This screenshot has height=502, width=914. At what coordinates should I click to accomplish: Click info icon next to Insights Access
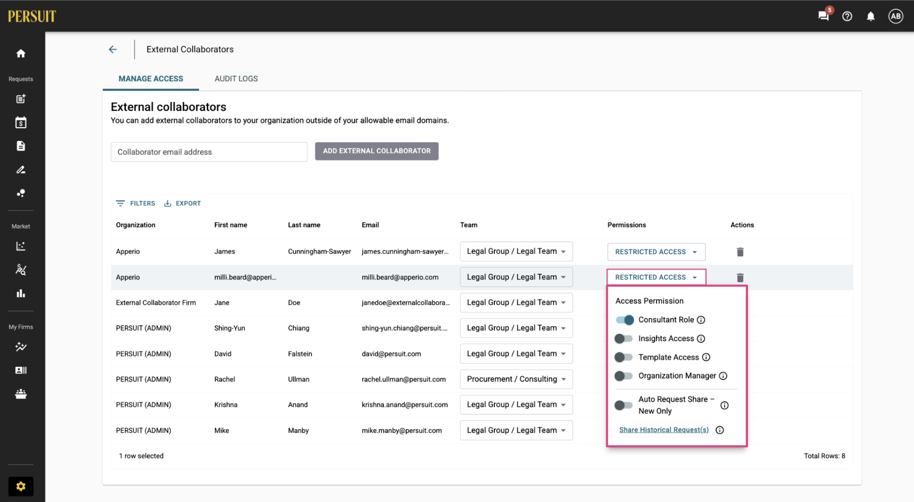pos(701,338)
